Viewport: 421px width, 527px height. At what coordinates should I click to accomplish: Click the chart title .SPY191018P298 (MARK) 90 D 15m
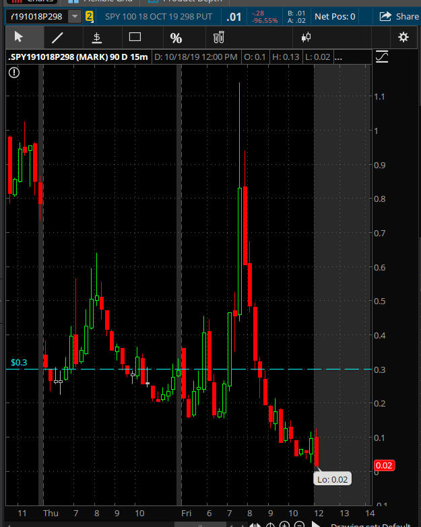[x=78, y=57]
